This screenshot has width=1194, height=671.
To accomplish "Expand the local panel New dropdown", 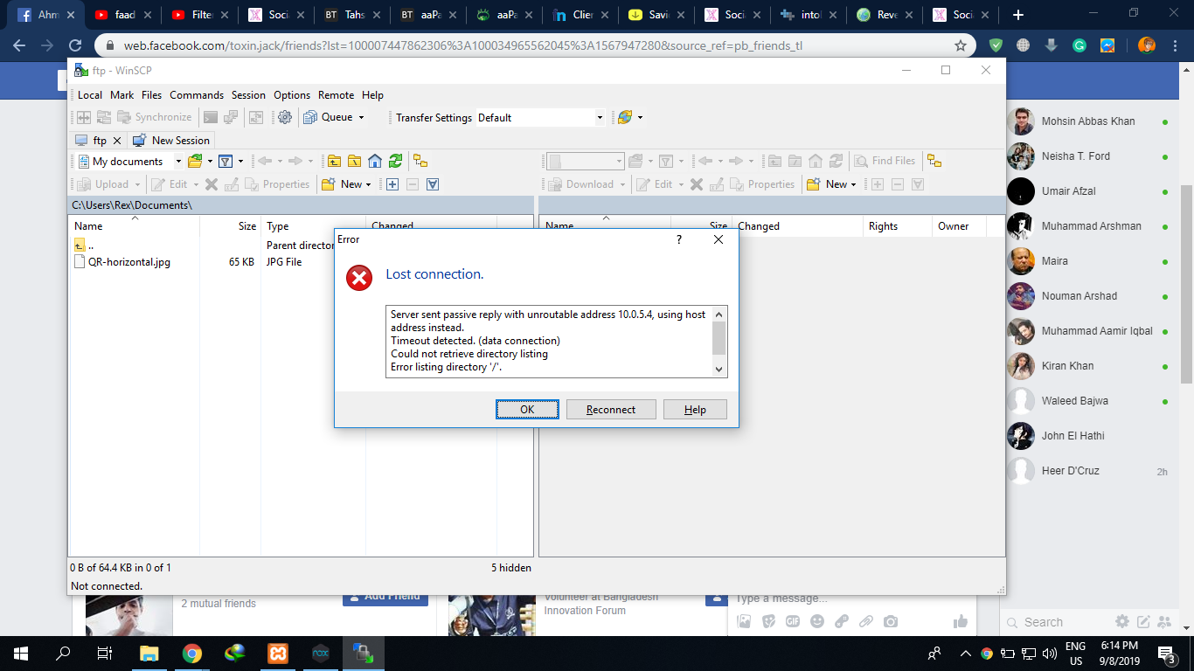I will 369,184.
